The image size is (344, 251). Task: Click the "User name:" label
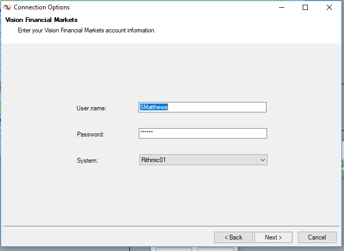tap(91, 108)
